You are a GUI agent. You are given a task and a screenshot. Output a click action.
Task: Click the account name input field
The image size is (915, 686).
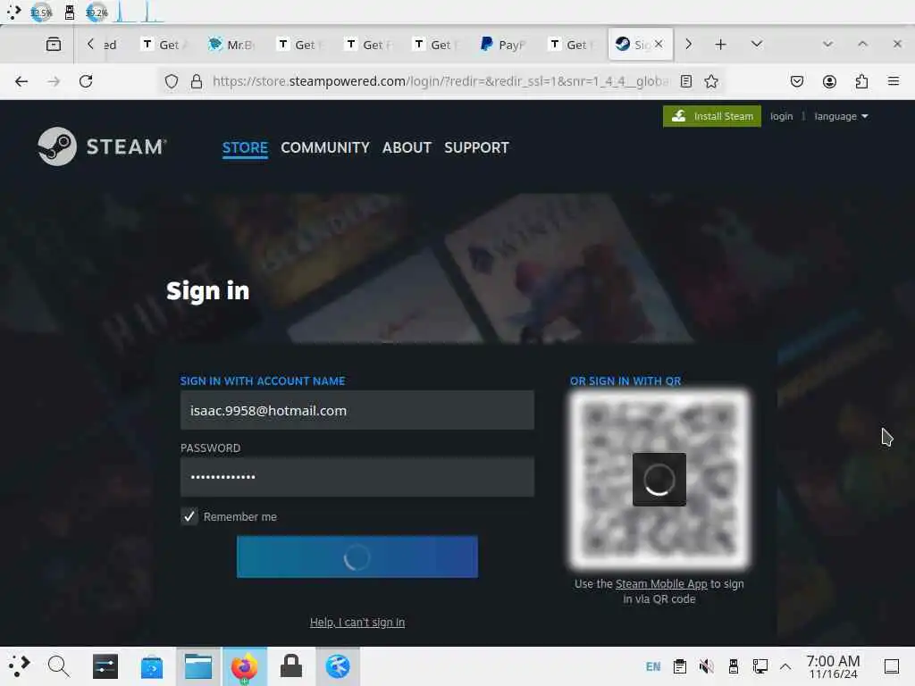357,411
